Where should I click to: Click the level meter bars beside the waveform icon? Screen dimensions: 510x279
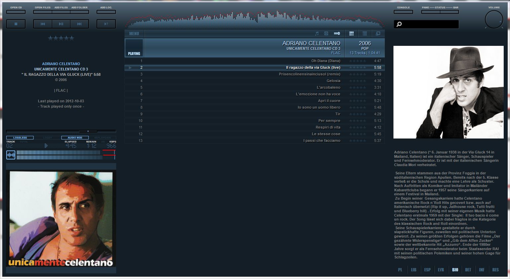point(66,155)
